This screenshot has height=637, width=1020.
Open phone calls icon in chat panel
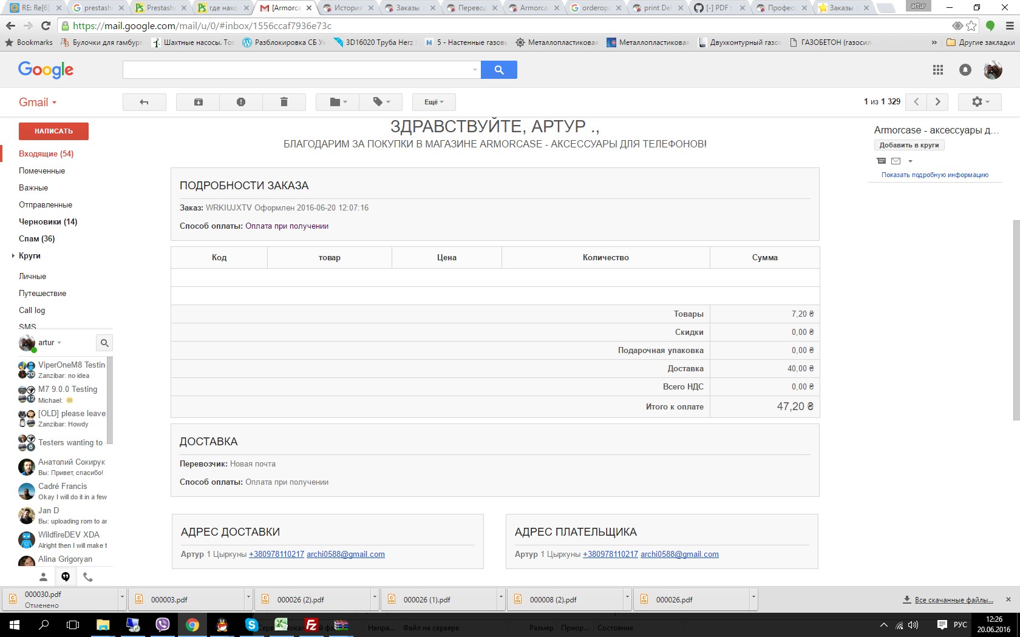click(x=88, y=577)
